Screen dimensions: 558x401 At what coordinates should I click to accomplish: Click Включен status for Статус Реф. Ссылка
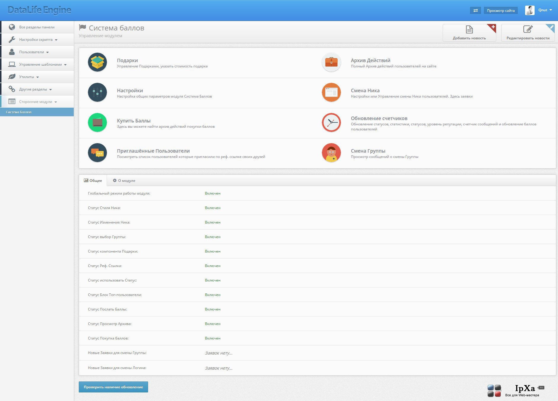[x=213, y=266]
